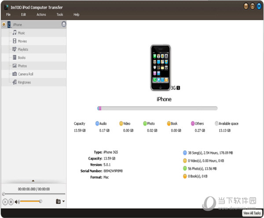The image size is (264, 218).
Task: Click the yellow videos summary icon
Action: [185, 160]
